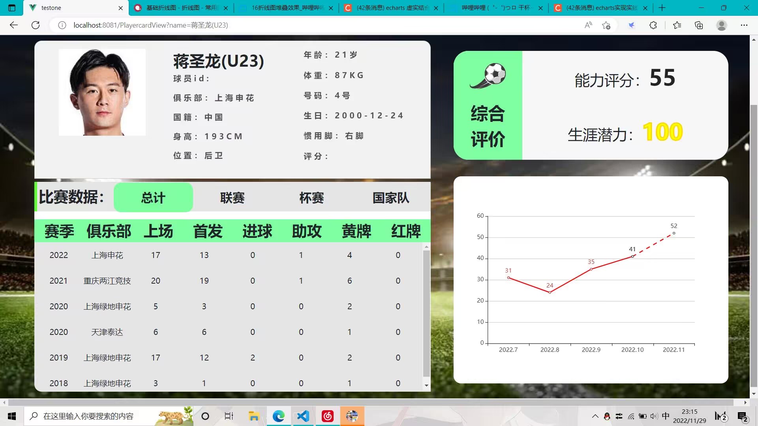The width and height of the screenshot is (758, 426).
Task: Launch Visual Studio Code from taskbar
Action: point(303,416)
